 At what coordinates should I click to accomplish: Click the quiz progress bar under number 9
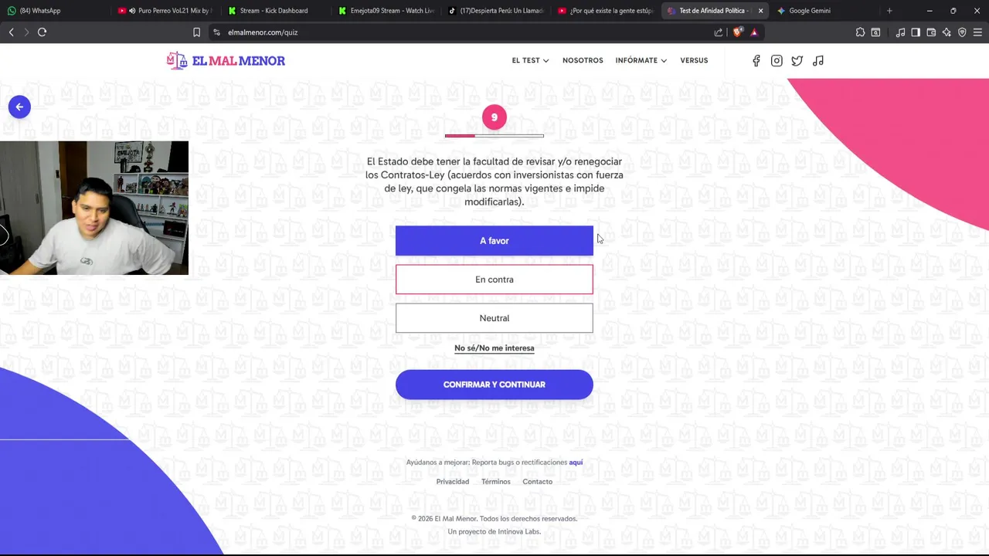[494, 136]
